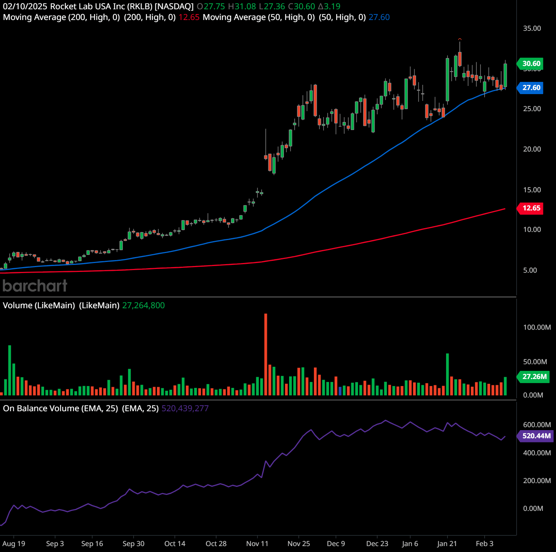Select the close value C30.60 in header
The image size is (556, 552).
tap(302, 6)
